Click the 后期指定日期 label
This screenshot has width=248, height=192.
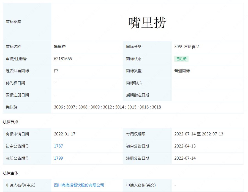point(138,95)
